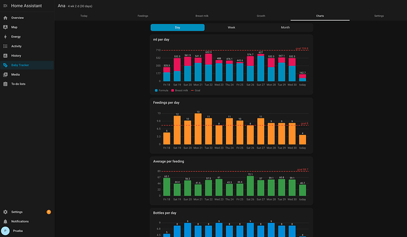
Task: Switch to the Growth tab
Action: [x=261, y=16]
